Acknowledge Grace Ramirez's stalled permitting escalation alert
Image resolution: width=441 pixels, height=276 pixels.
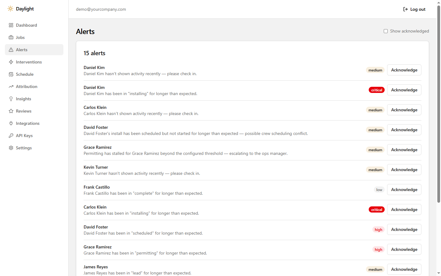[x=404, y=150]
